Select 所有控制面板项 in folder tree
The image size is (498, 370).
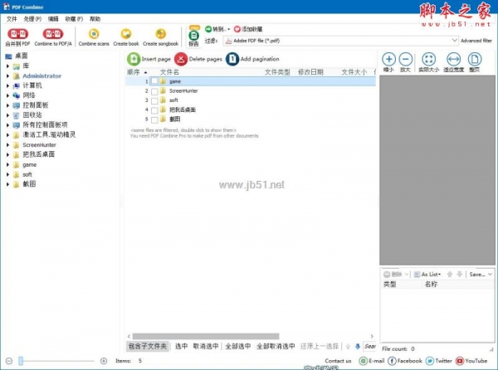45,124
